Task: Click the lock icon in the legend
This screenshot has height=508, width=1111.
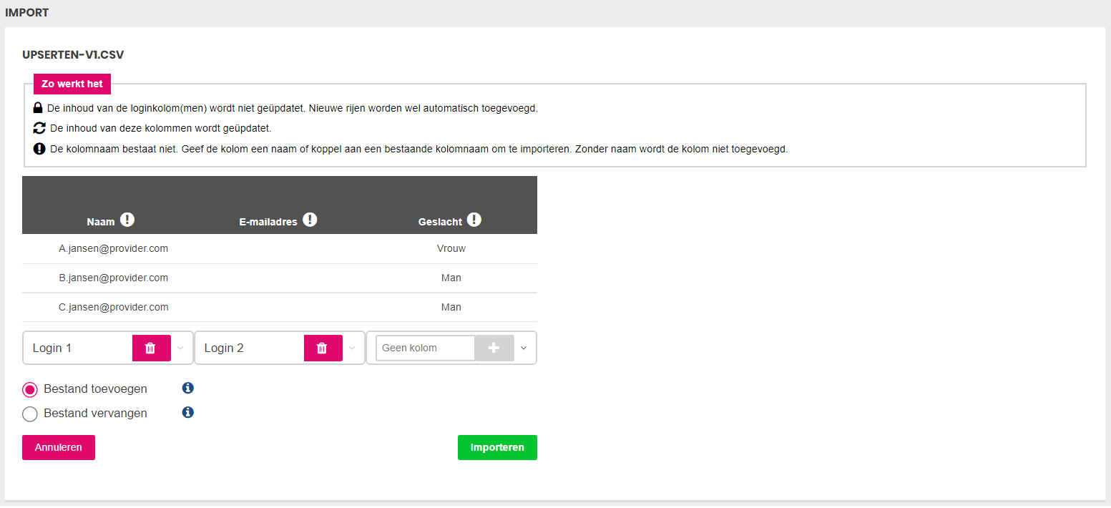Action: [39, 108]
